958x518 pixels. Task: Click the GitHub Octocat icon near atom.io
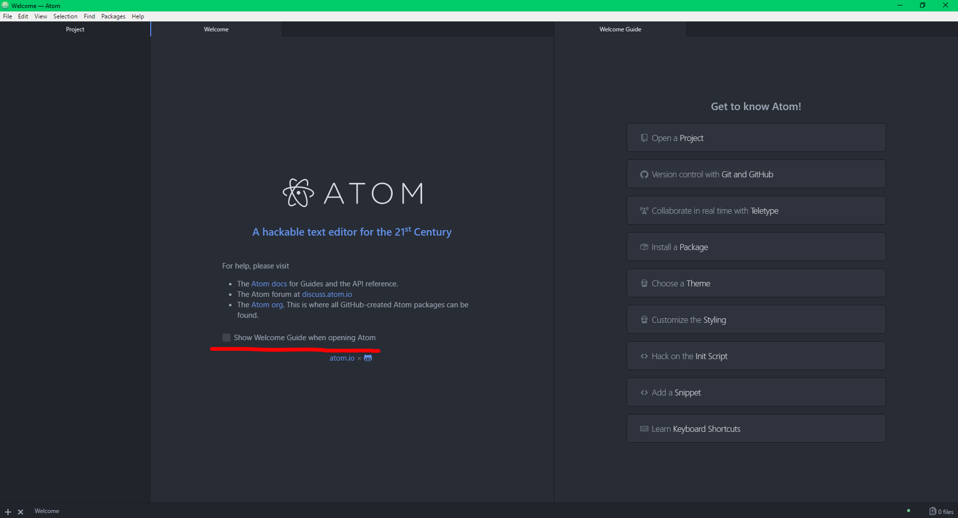point(368,358)
